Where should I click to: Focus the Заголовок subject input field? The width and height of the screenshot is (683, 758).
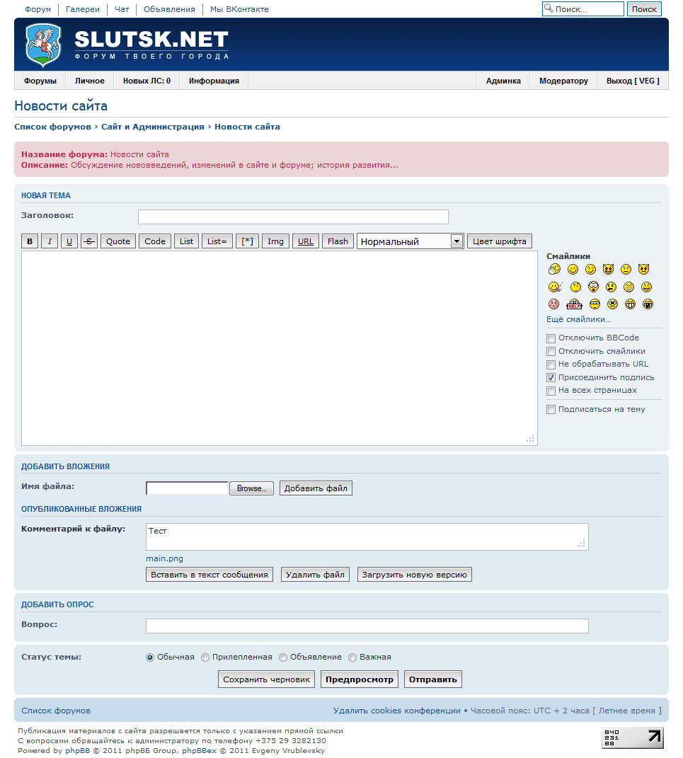[x=293, y=217]
